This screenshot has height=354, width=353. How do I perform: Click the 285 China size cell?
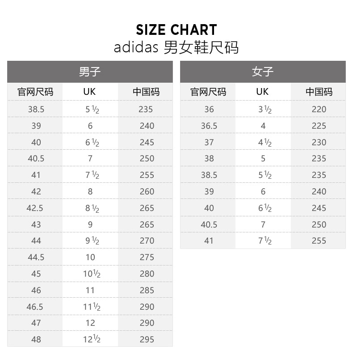click(x=146, y=291)
